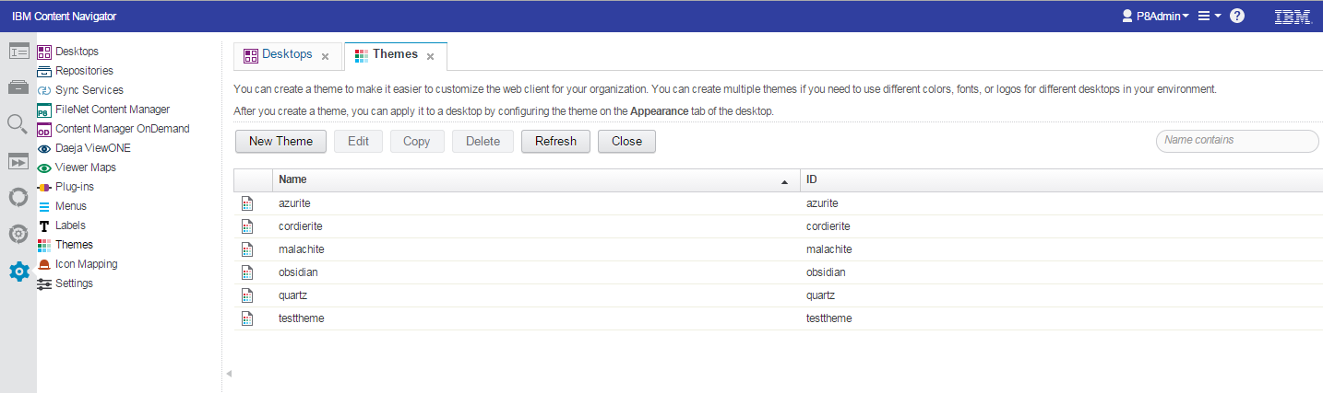1323x393 pixels.
Task: Click the azurite row theme icon
Action: [247, 202]
